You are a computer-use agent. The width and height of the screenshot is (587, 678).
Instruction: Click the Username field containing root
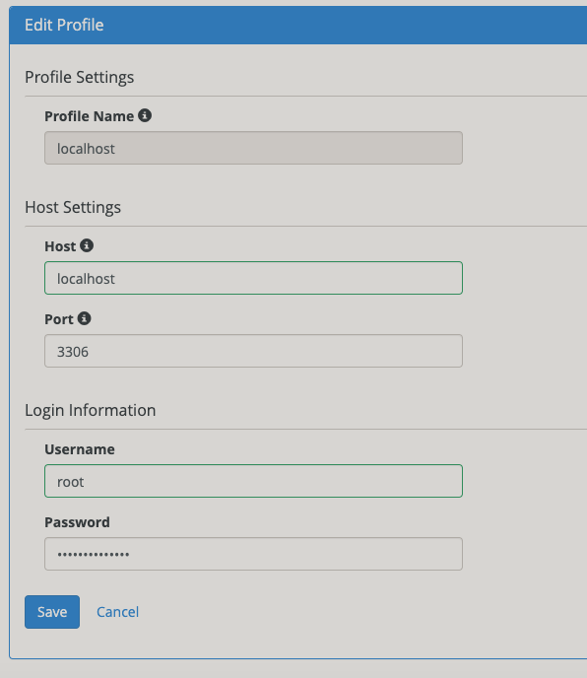253,481
